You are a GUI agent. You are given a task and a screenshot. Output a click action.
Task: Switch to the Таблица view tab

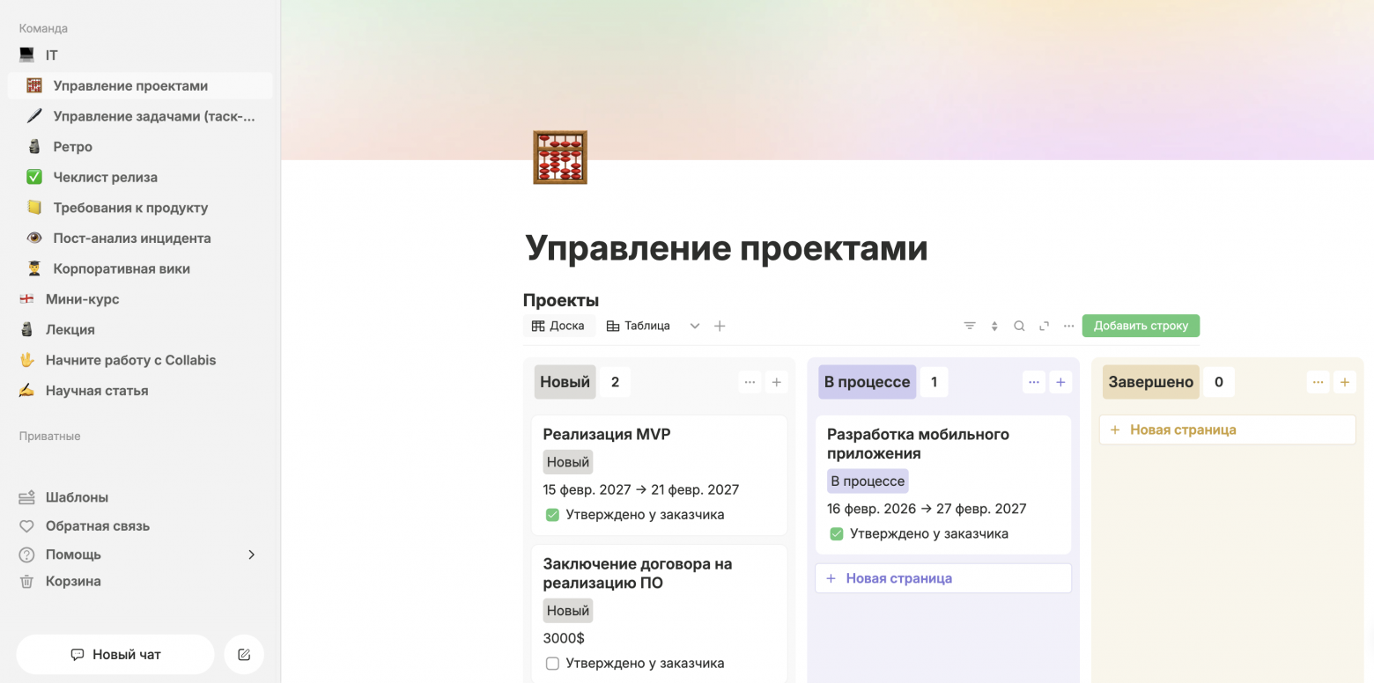(639, 326)
